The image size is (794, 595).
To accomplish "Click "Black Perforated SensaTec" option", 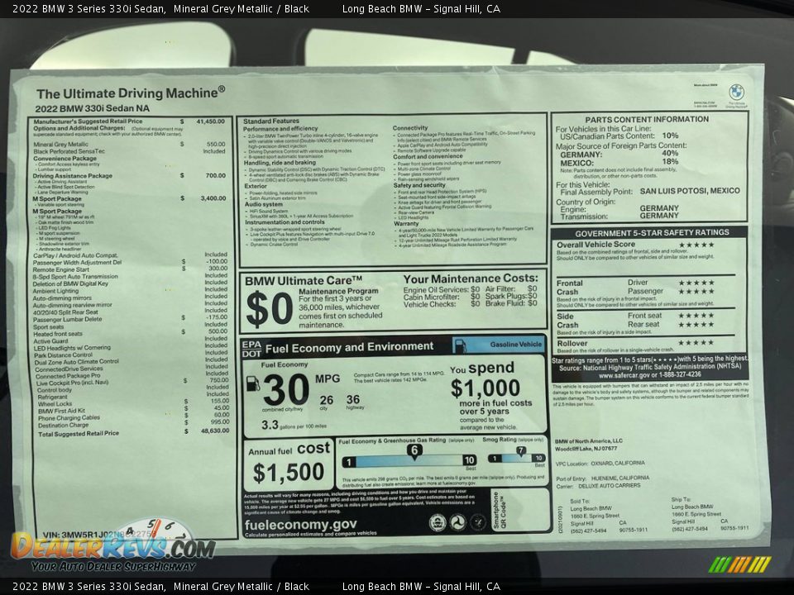I will click(x=69, y=151).
